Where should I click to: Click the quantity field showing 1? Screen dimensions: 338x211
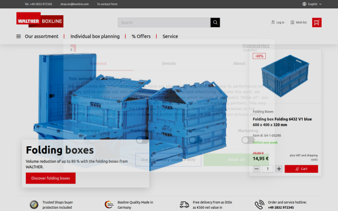coord(268,169)
